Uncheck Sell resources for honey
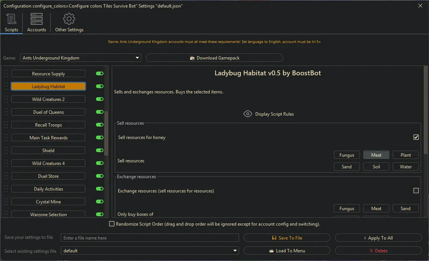 [416, 137]
